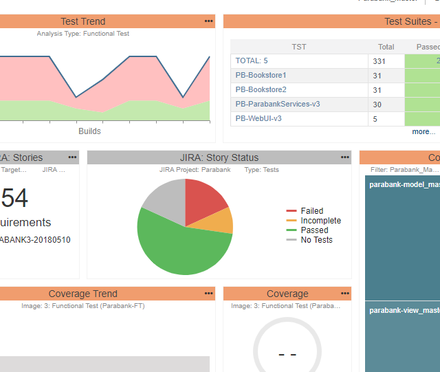
Task: Click the Passed legend entry
Action: click(x=307, y=230)
